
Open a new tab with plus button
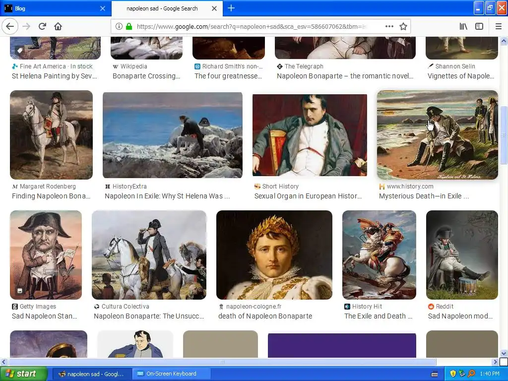coord(231,8)
